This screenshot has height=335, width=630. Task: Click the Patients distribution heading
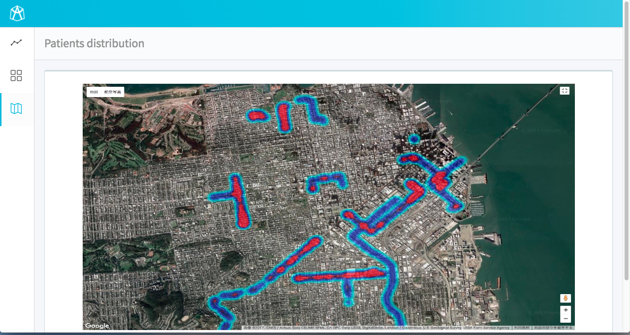tap(94, 43)
